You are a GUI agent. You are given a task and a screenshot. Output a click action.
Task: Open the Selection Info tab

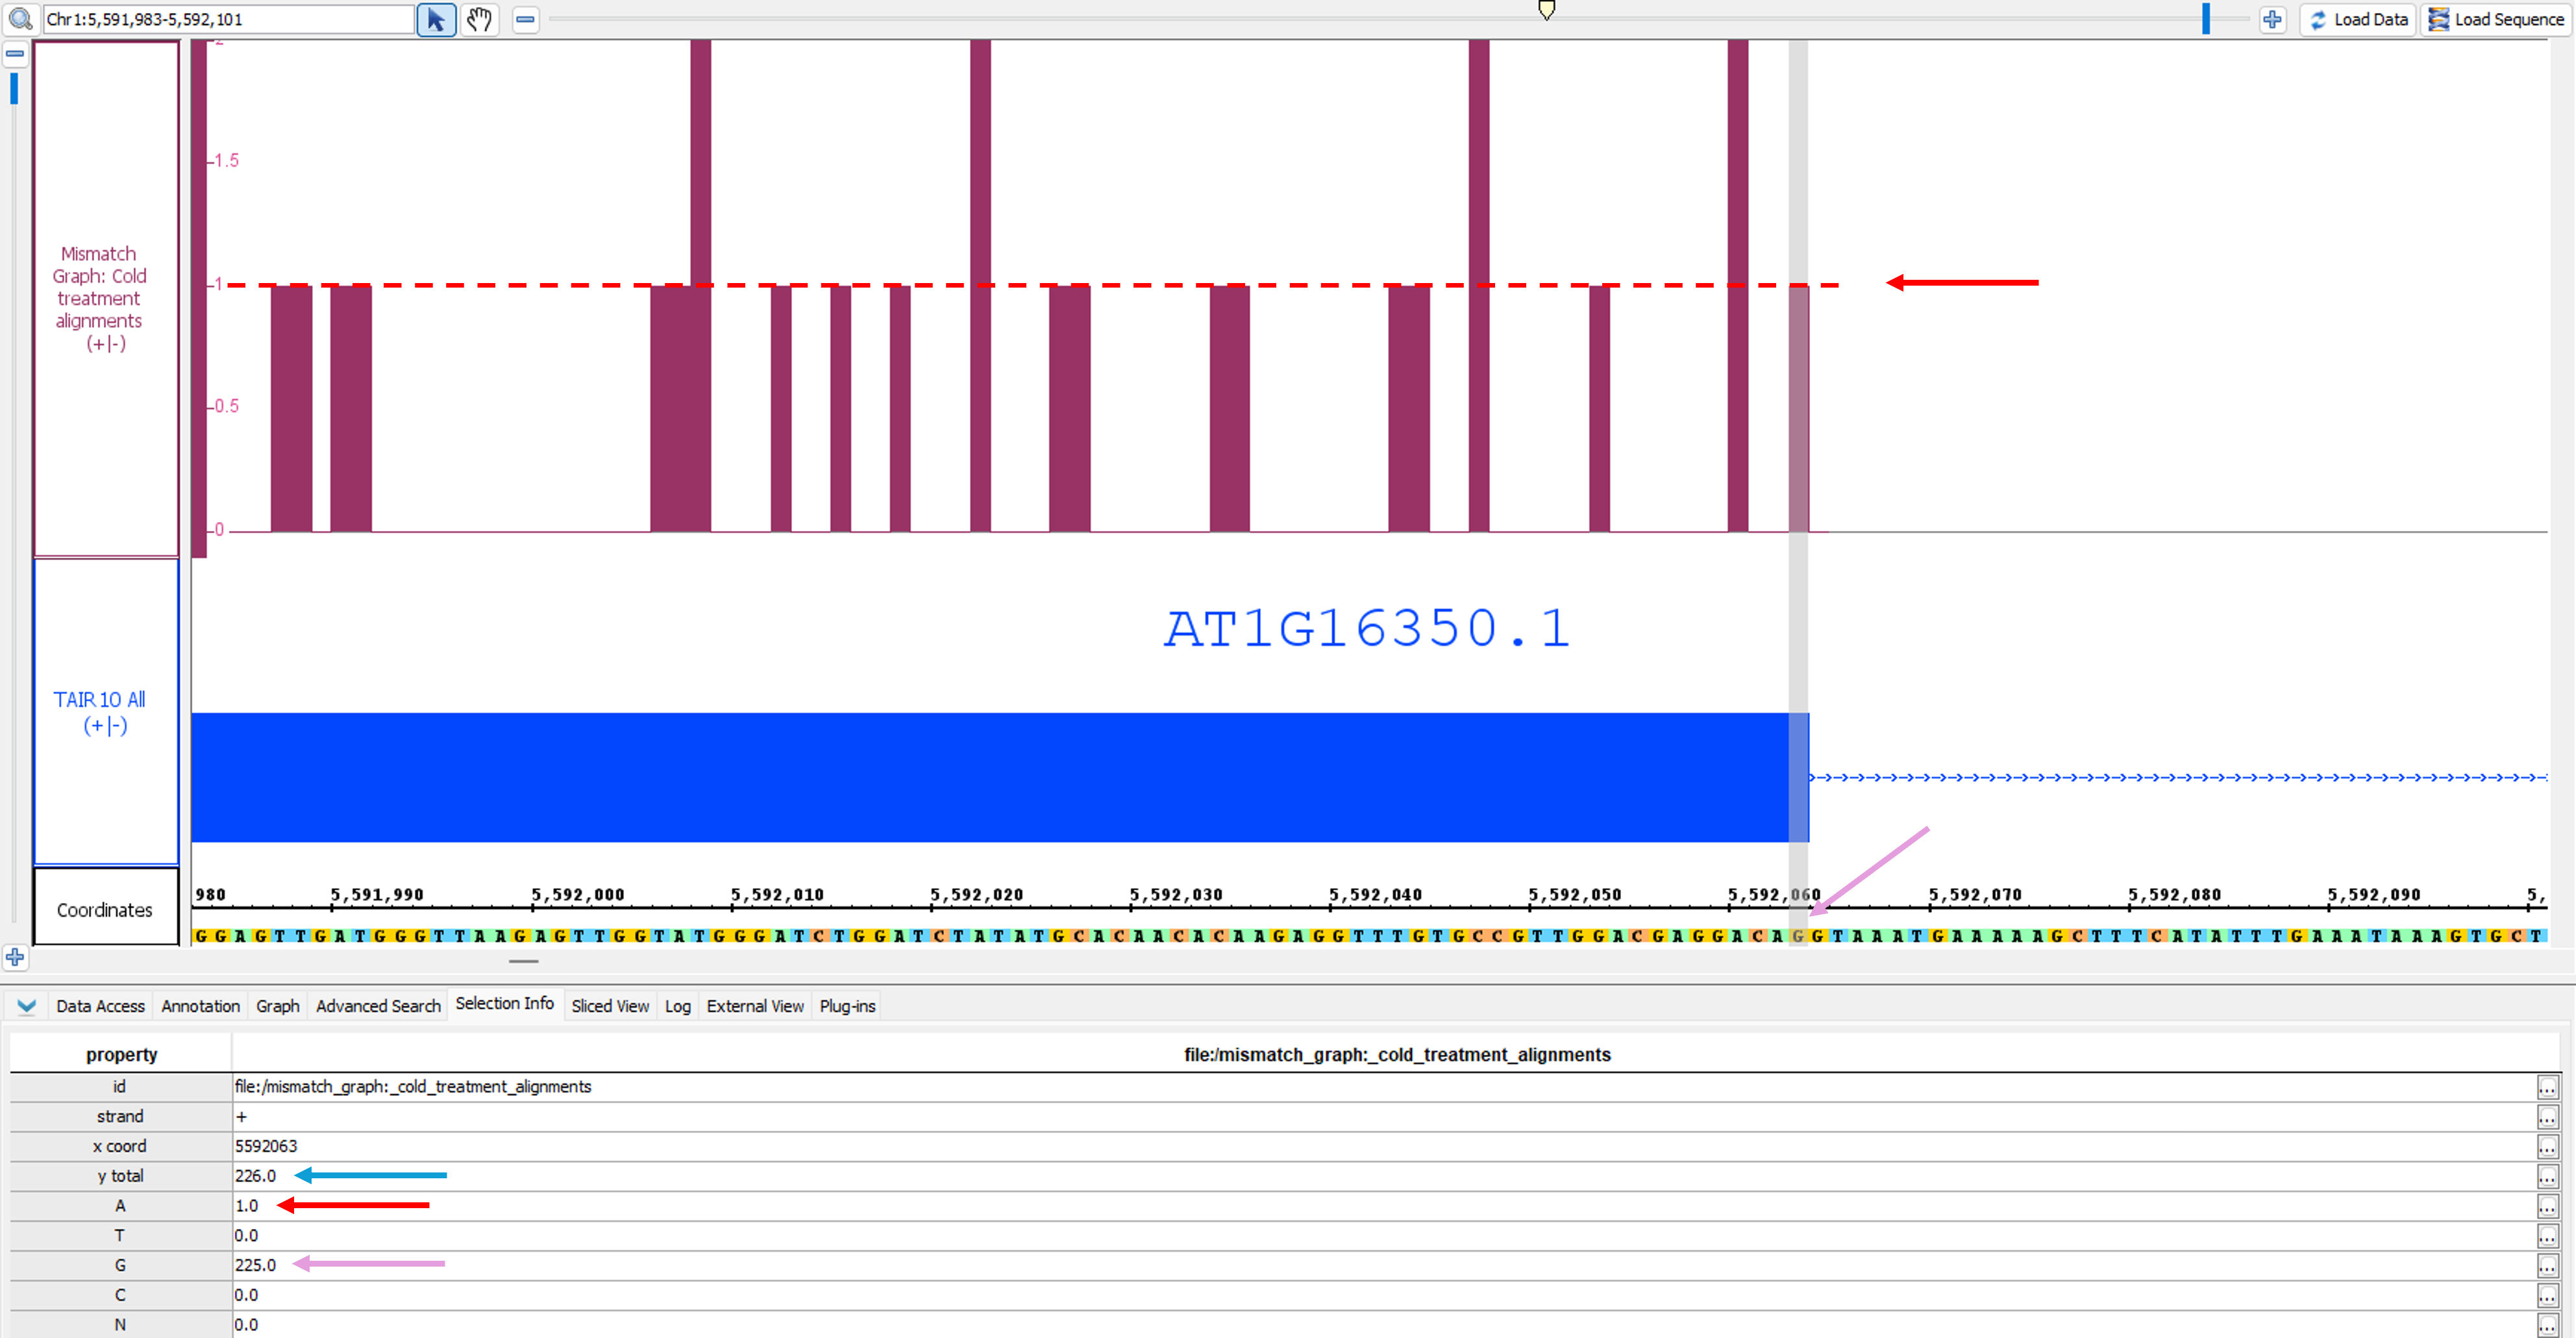coord(504,1003)
